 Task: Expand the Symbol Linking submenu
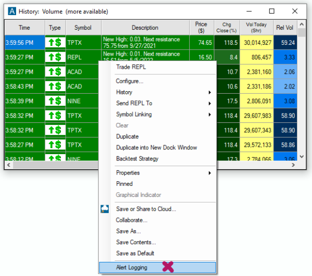tap(209, 115)
